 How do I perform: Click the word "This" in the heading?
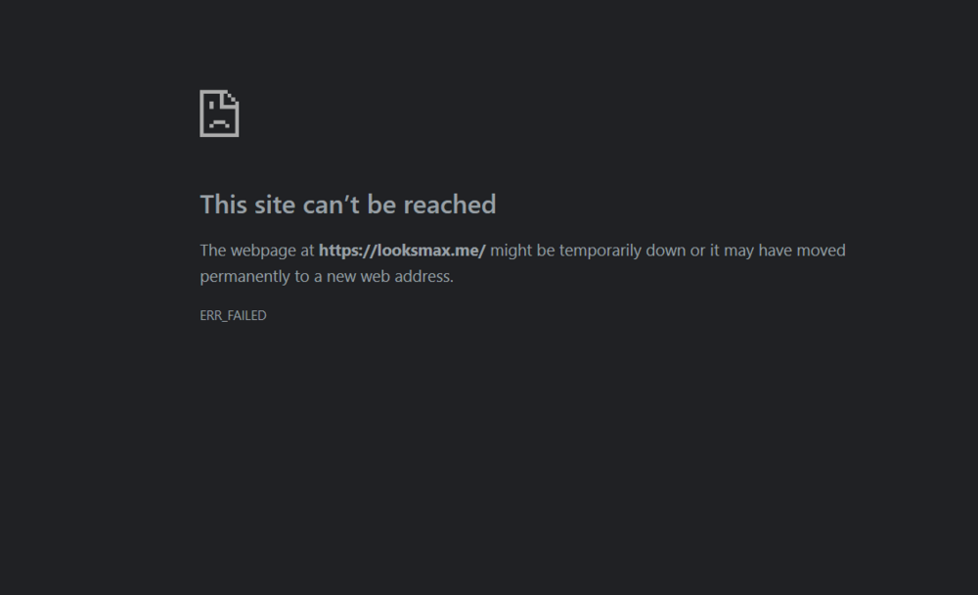[x=223, y=205]
